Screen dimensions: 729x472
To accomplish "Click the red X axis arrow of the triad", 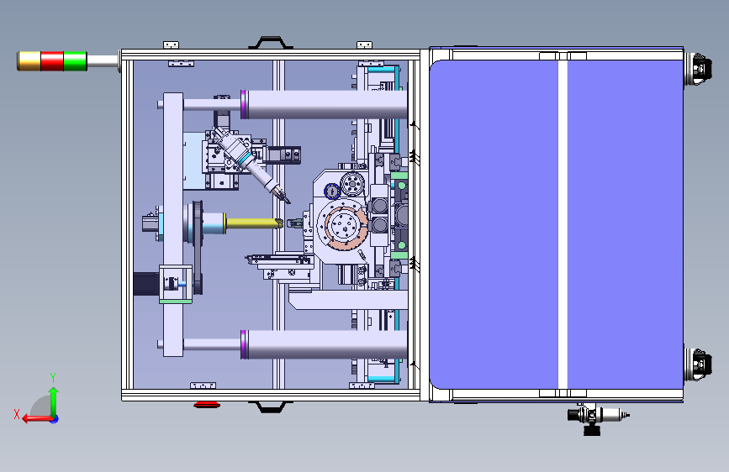I will pos(37,419).
